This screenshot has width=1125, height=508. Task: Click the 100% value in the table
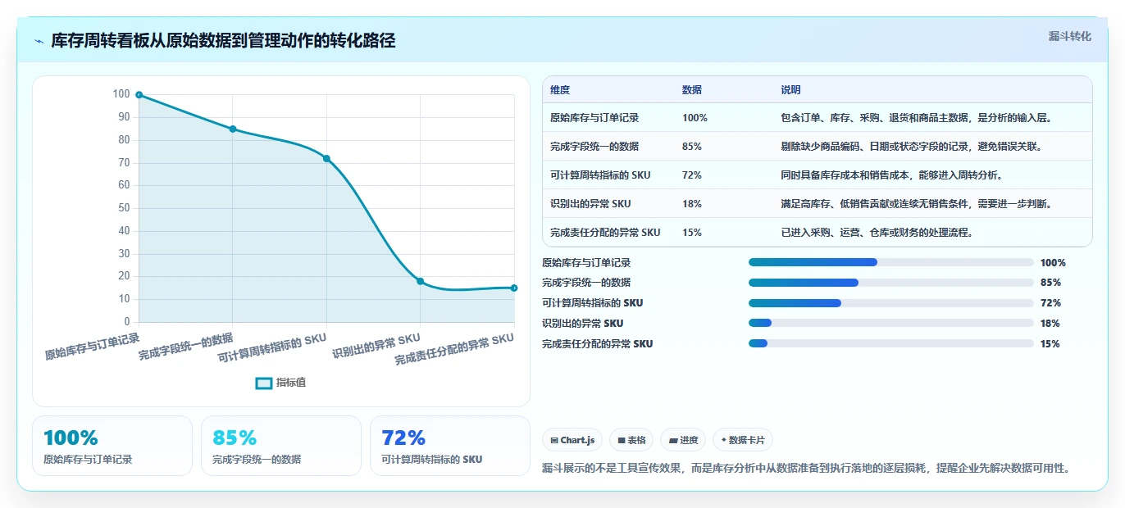695,118
